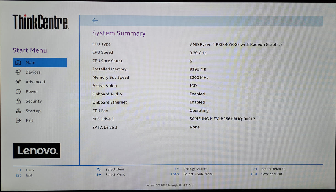The image size is (336, 192).
Task: Click the up-down arrows Select Item icon
Action: [x=99, y=169]
